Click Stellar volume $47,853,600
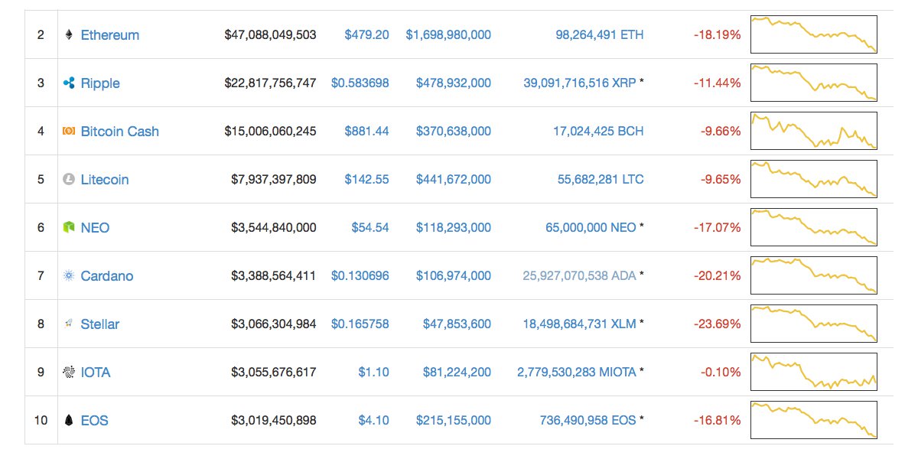The image size is (918, 459). tap(457, 324)
